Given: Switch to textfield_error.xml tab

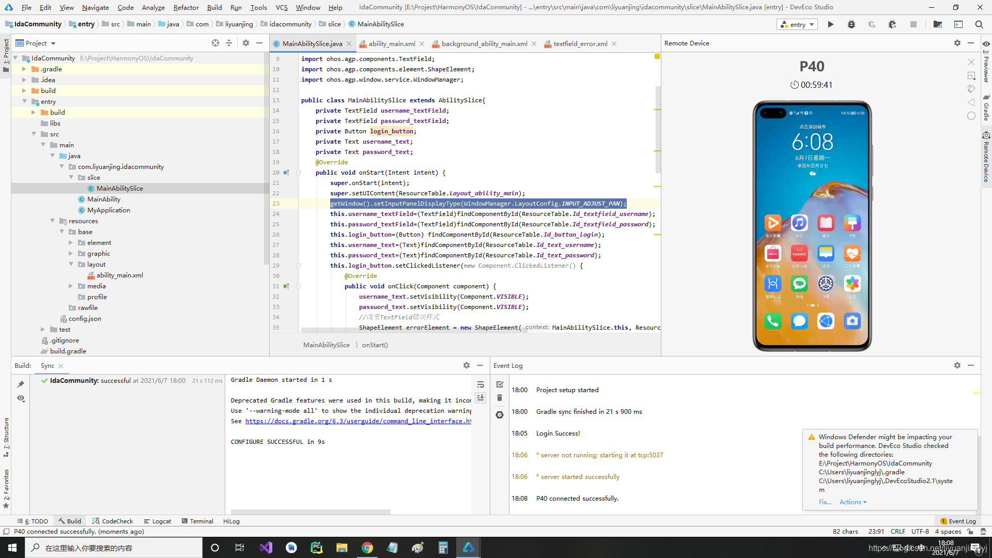Looking at the screenshot, I should pos(580,43).
